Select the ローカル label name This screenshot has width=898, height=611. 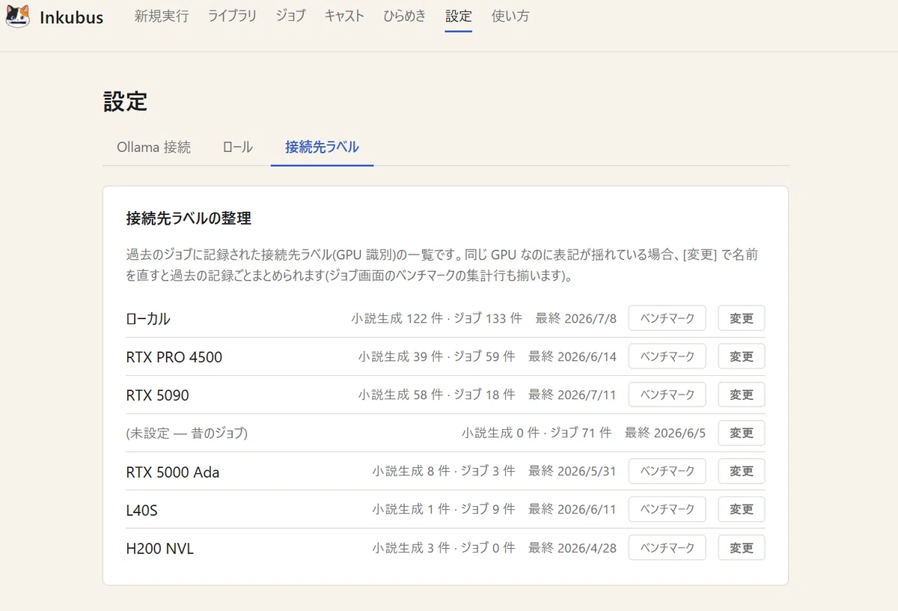tap(148, 319)
